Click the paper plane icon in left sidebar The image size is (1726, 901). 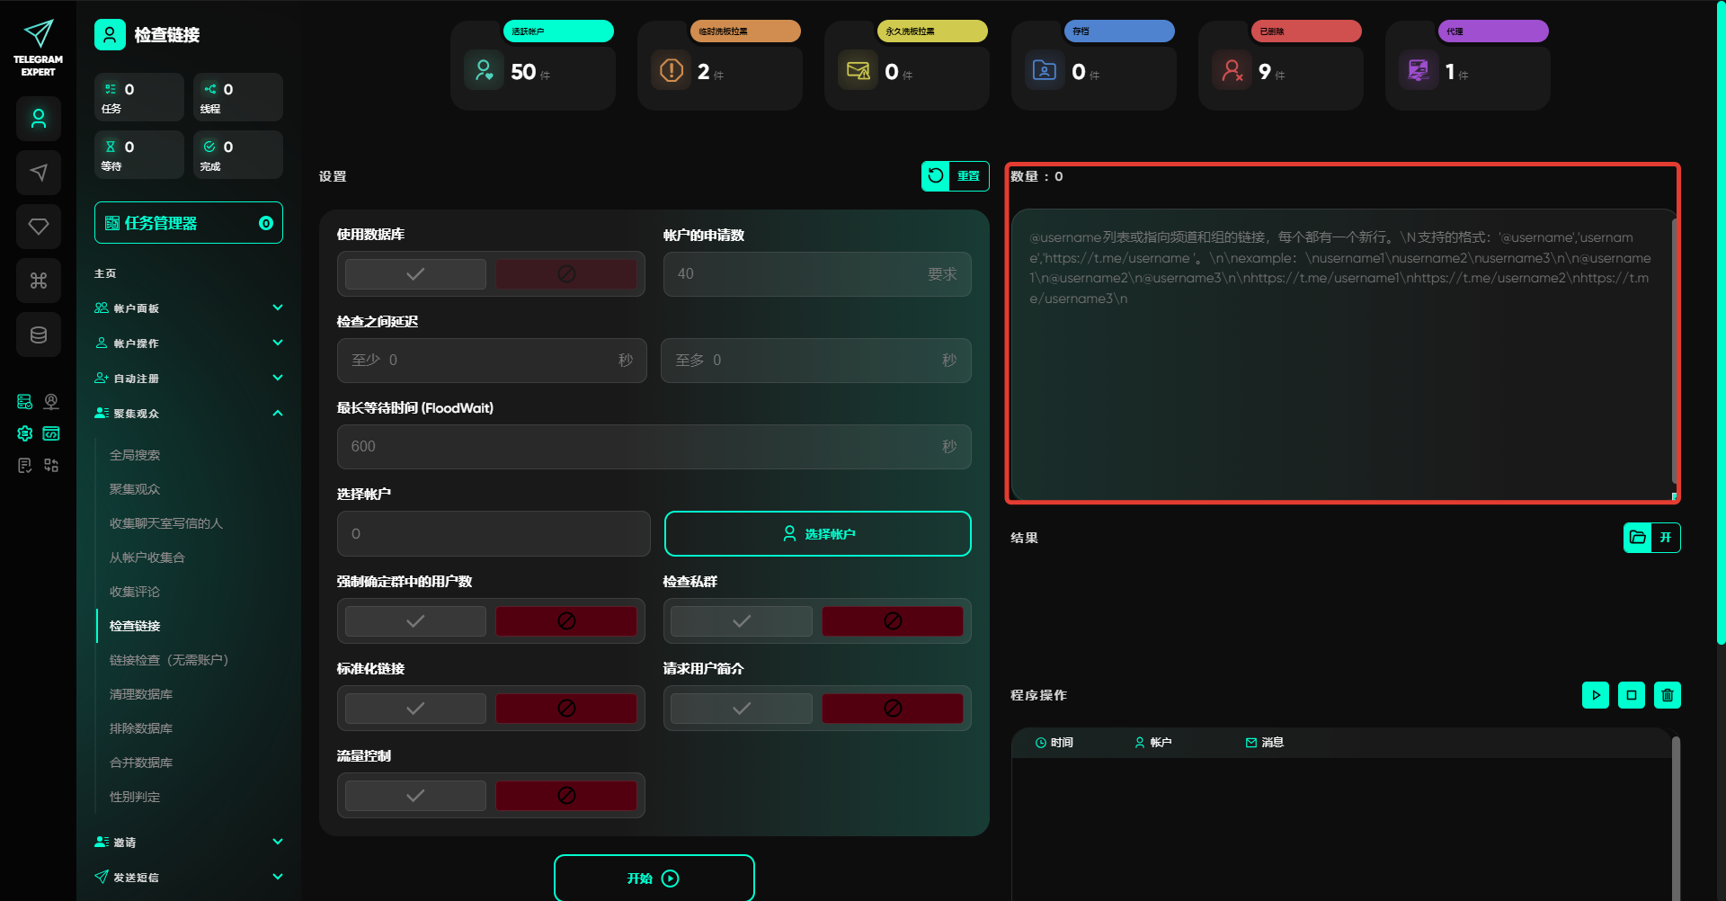[39, 173]
